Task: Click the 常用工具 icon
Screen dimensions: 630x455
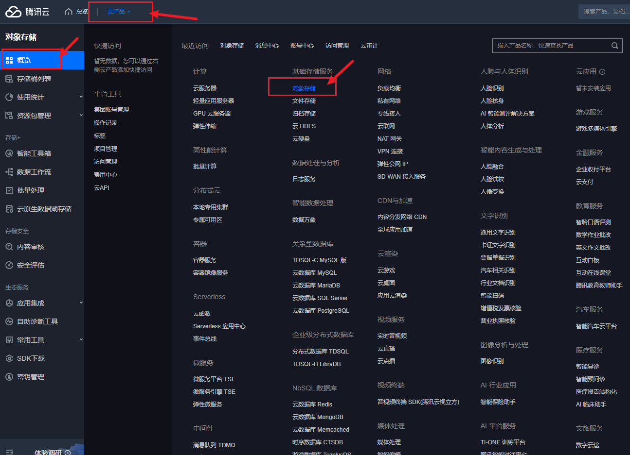Action: tap(9, 340)
